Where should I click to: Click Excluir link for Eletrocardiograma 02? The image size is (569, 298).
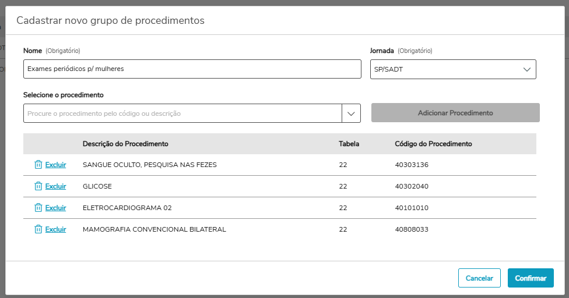55,208
